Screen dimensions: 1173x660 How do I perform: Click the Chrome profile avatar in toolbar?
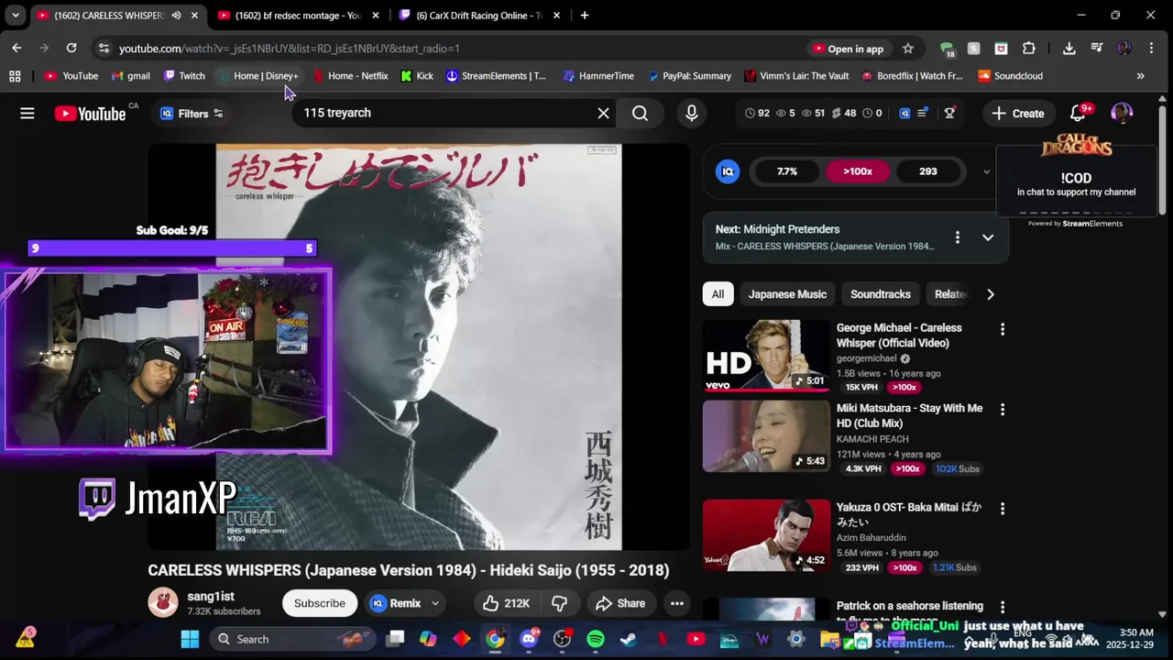(x=1124, y=49)
